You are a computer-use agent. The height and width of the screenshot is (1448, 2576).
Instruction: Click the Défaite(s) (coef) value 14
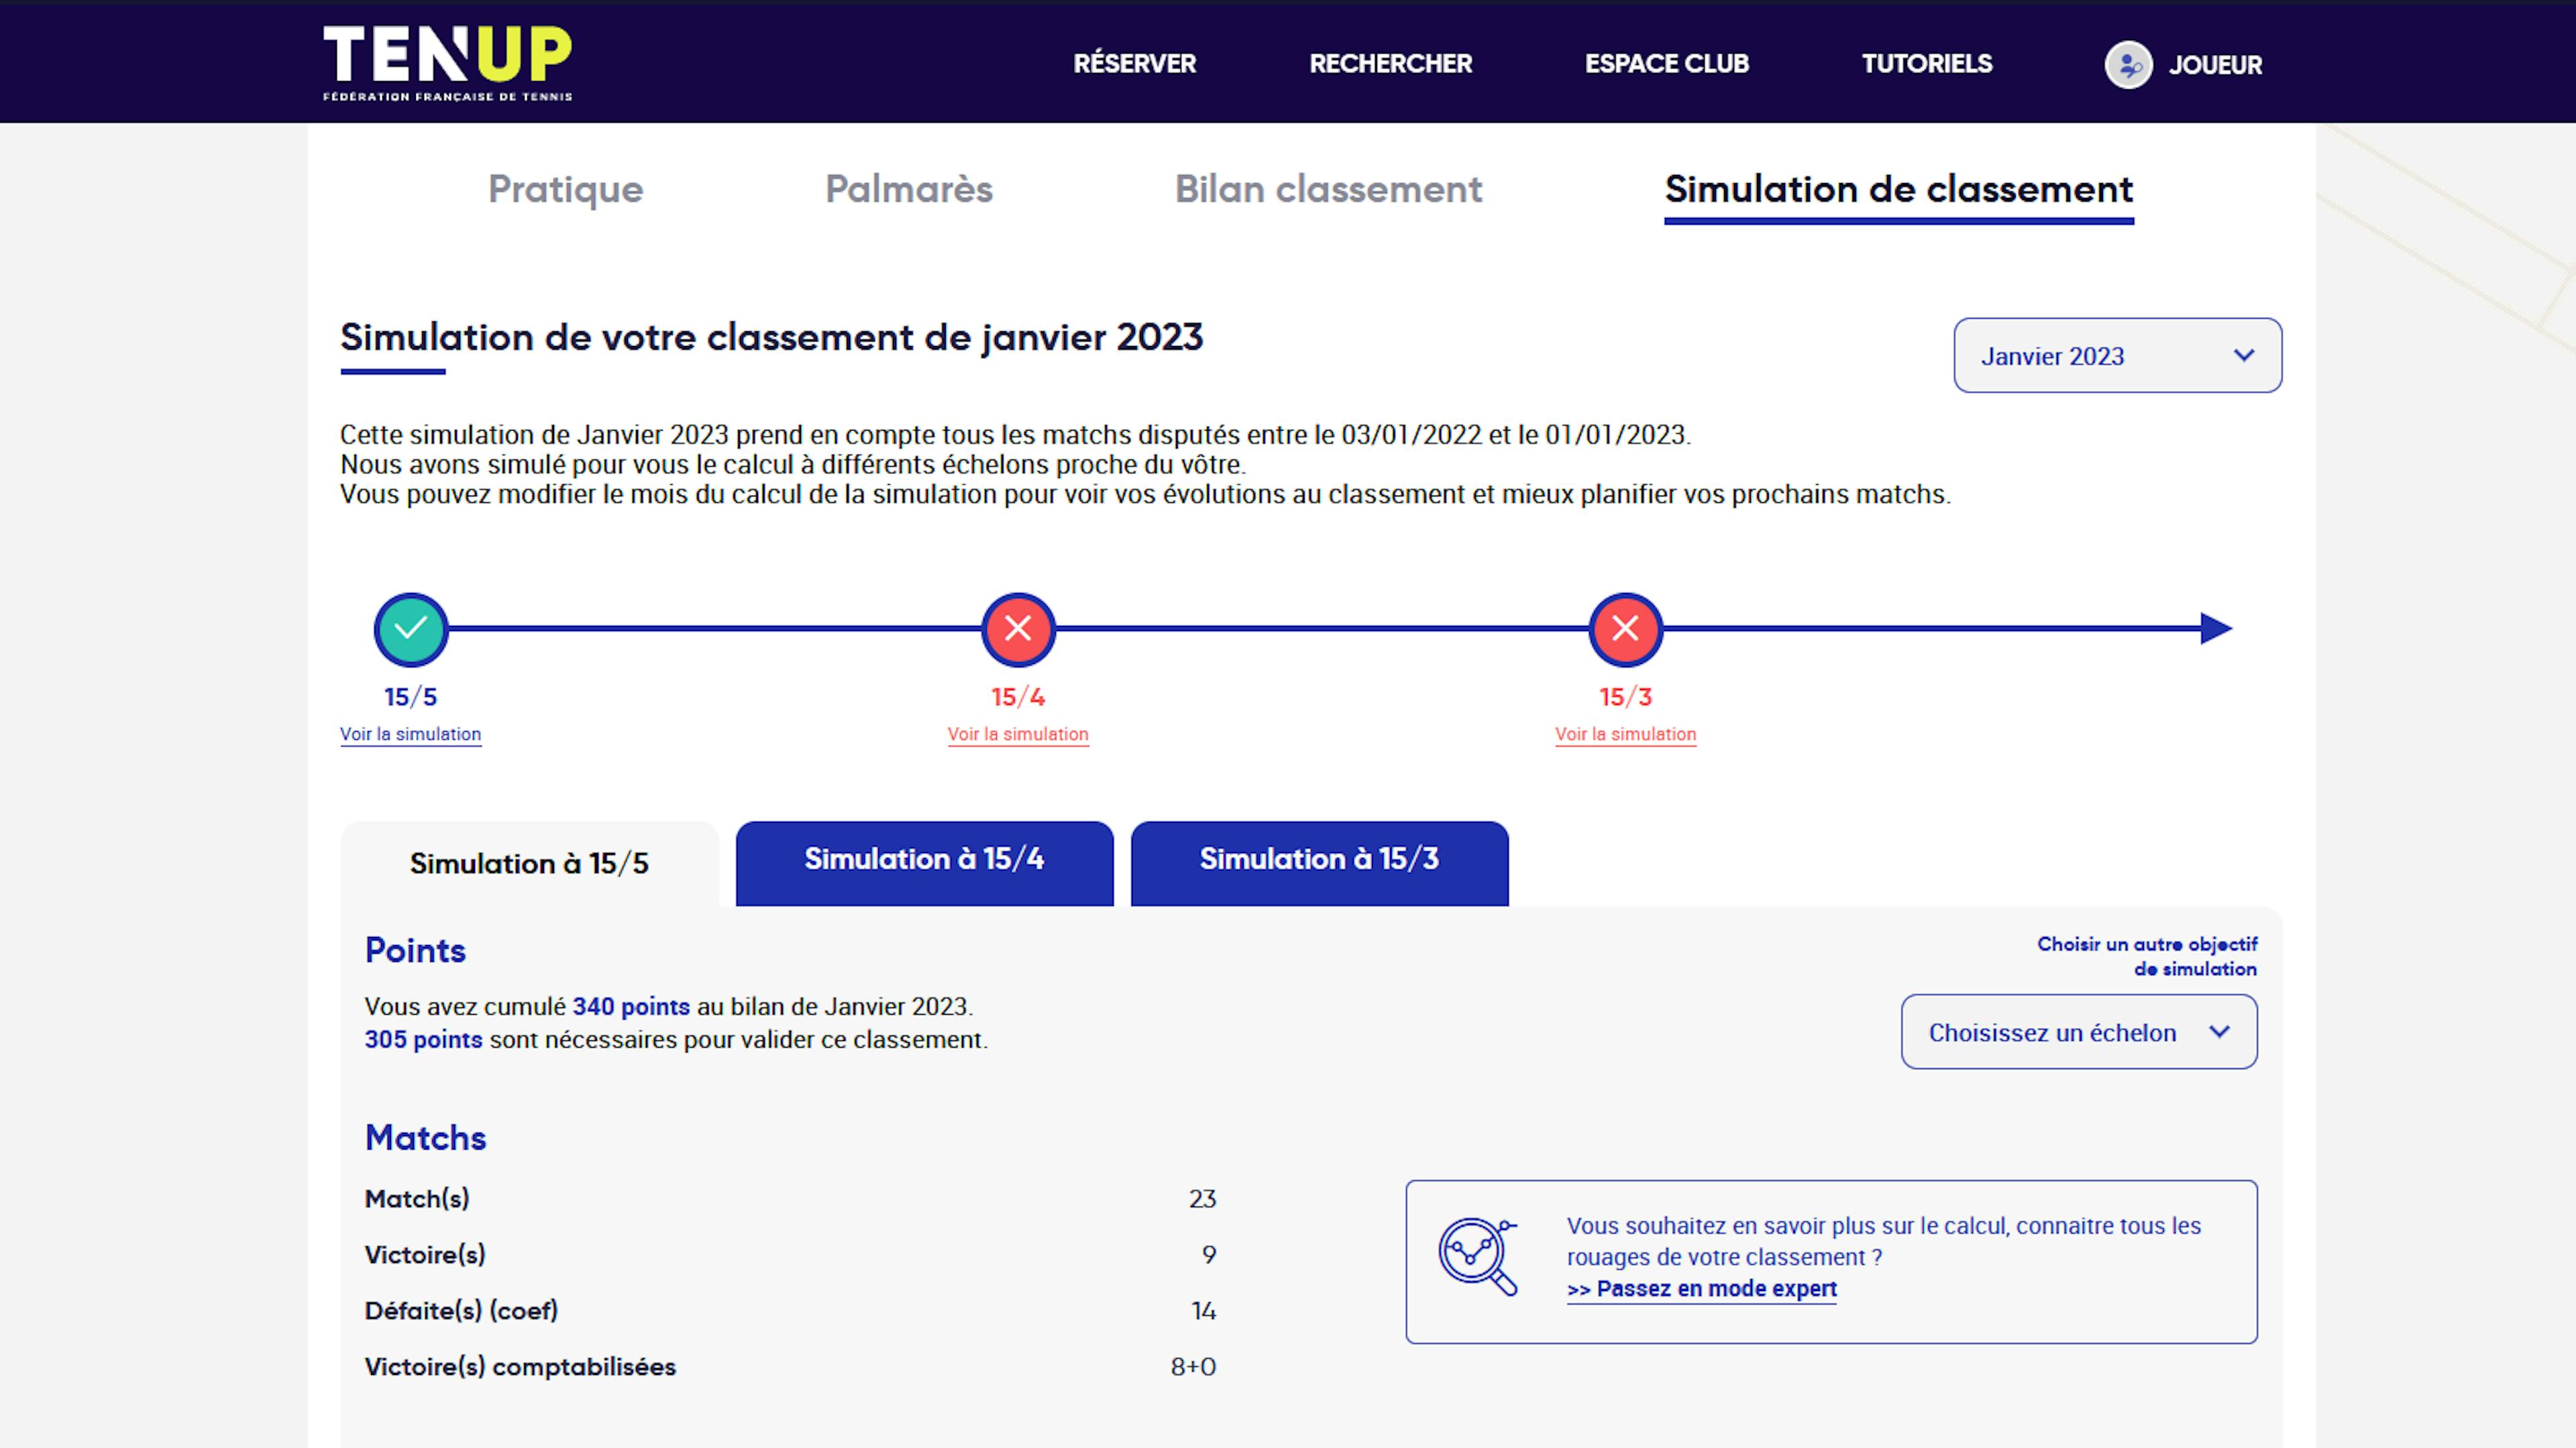(1204, 1311)
